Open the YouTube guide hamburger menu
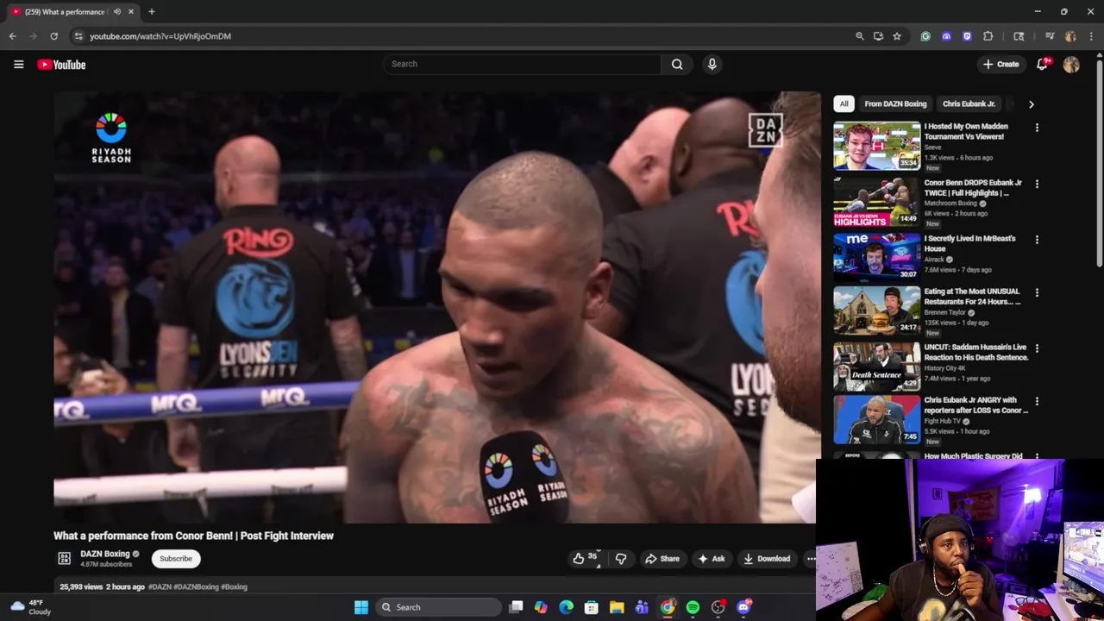The width and height of the screenshot is (1104, 621). 18,64
